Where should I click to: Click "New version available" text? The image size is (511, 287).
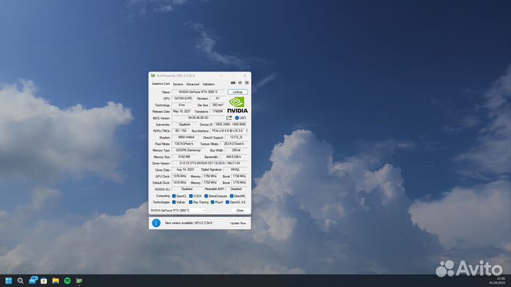180,223
